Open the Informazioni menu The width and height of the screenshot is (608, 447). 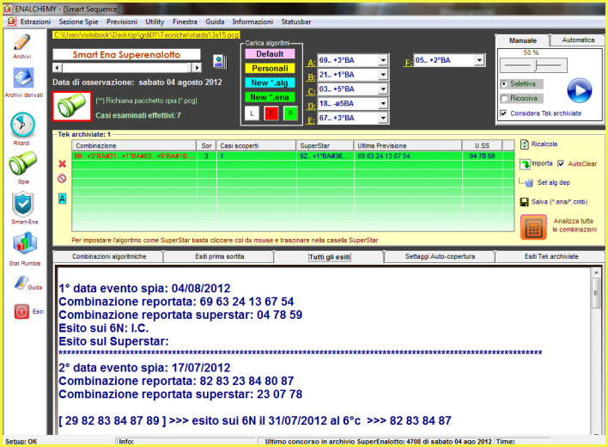point(252,21)
